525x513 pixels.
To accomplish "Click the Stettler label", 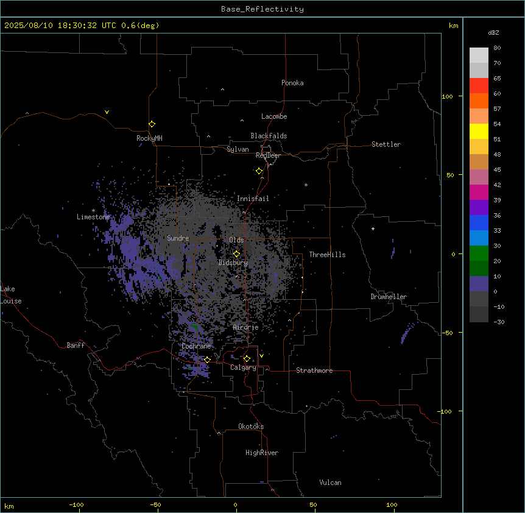I will (386, 144).
